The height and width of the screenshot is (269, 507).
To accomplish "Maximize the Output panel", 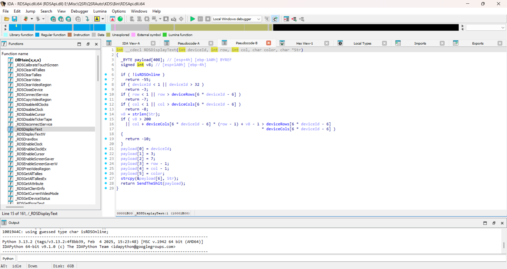I will tap(485, 223).
